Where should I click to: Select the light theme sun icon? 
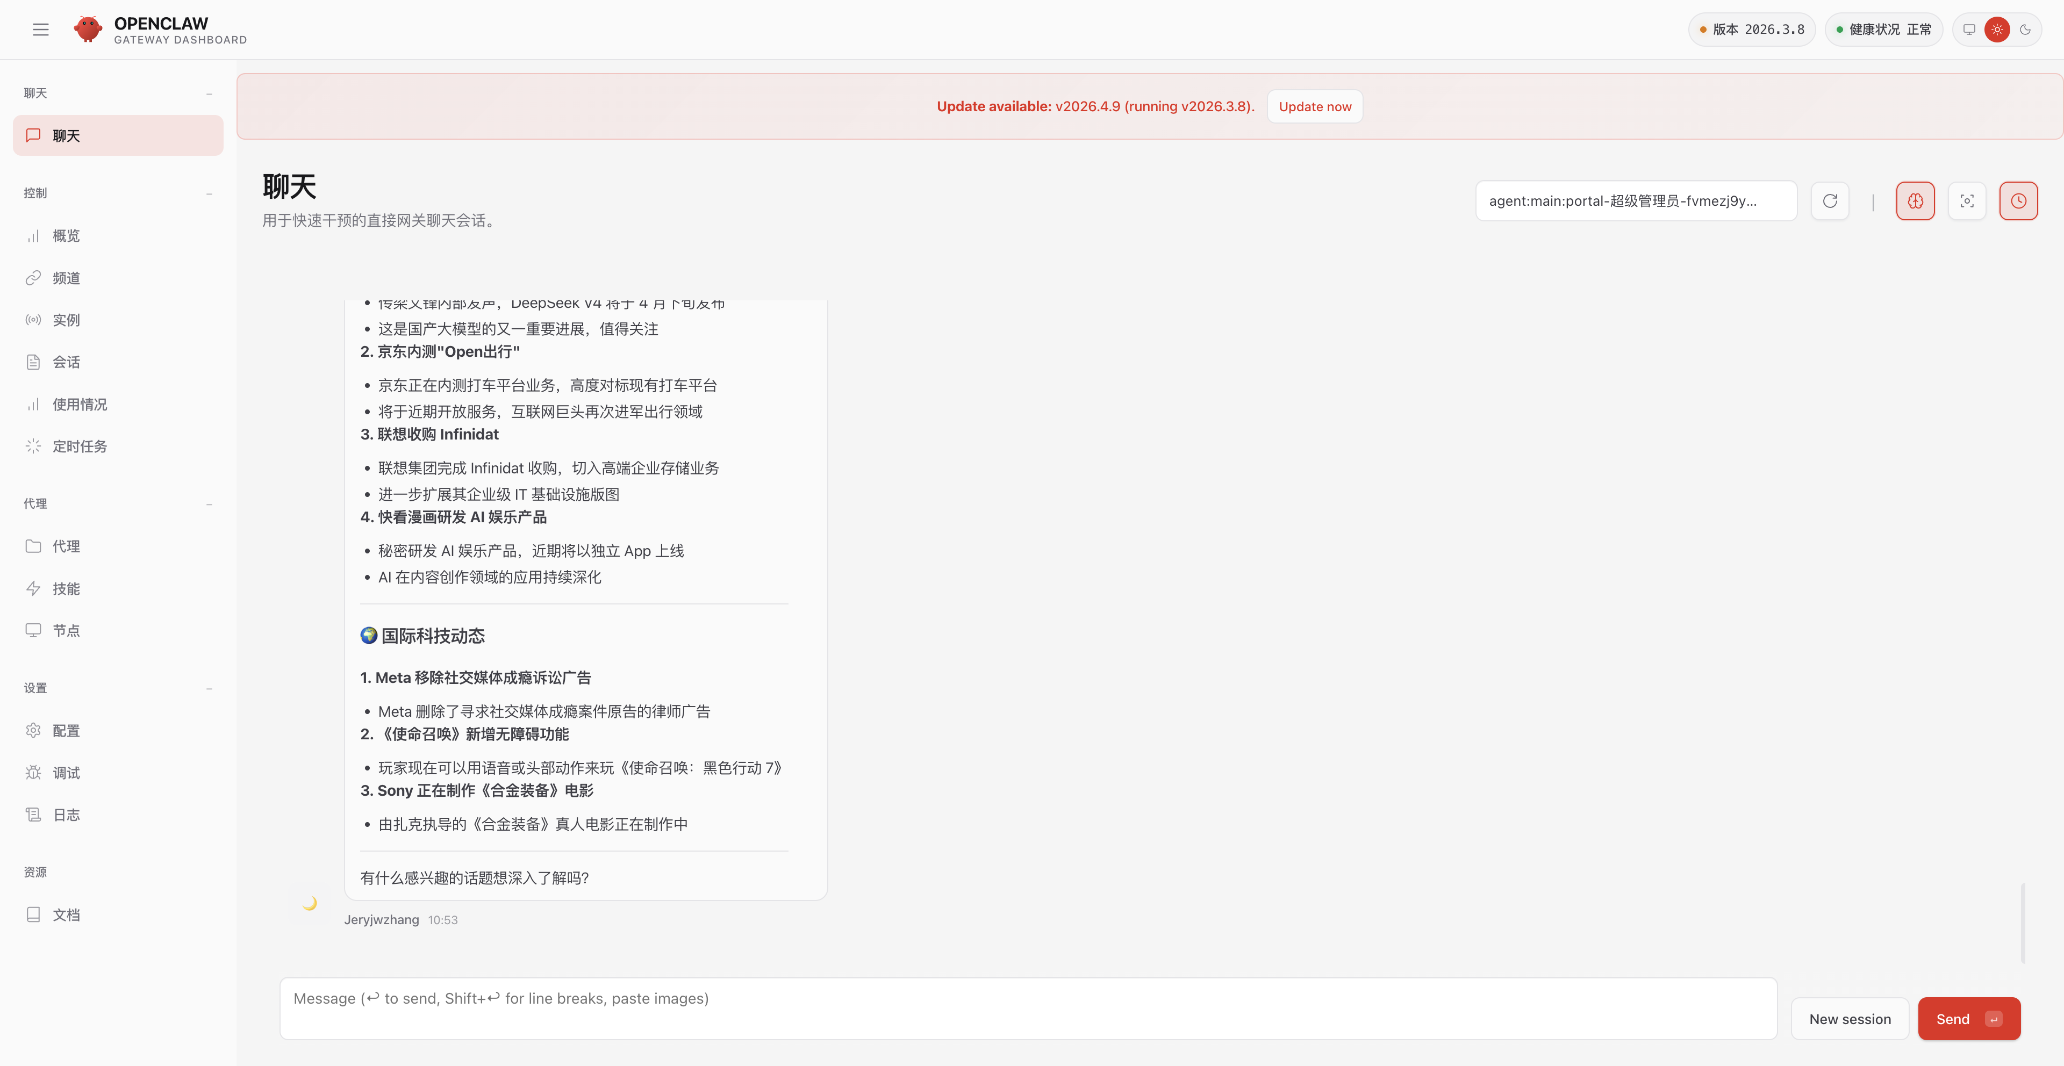tap(1997, 30)
